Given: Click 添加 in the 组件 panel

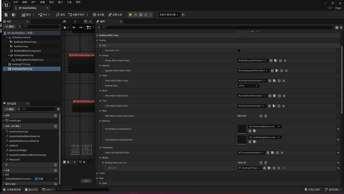Looking at the screenshot, I should coord(9,27).
